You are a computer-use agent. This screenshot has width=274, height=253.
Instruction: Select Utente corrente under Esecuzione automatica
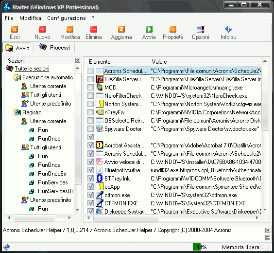[x=48, y=86]
